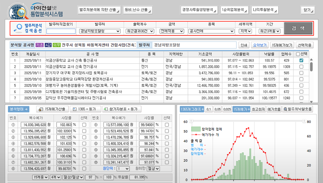323x183 pixels.
Task: Open the 기간 최근3개월 dropdown
Action: coord(269,31)
